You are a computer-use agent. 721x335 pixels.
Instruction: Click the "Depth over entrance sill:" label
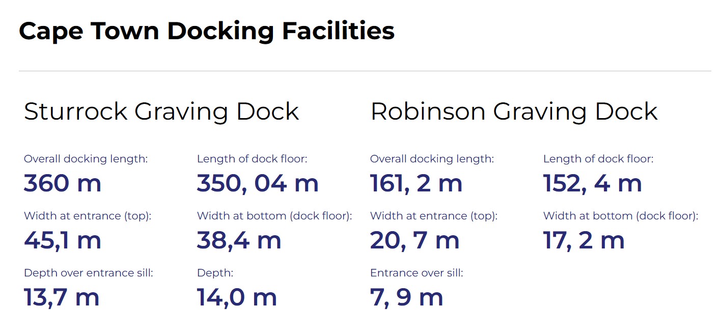tap(89, 273)
